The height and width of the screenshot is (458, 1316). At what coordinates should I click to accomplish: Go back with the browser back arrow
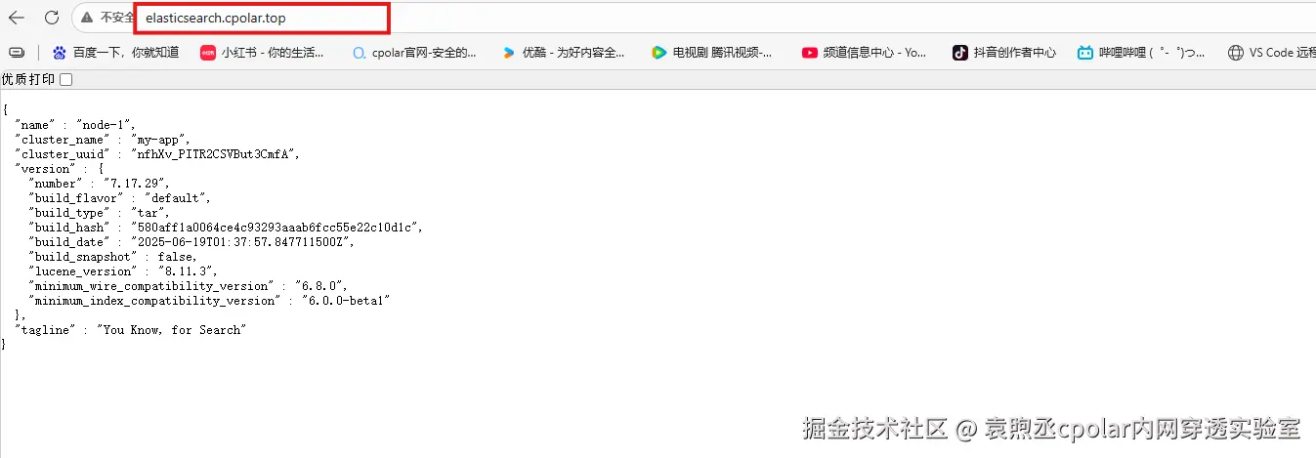tap(17, 18)
